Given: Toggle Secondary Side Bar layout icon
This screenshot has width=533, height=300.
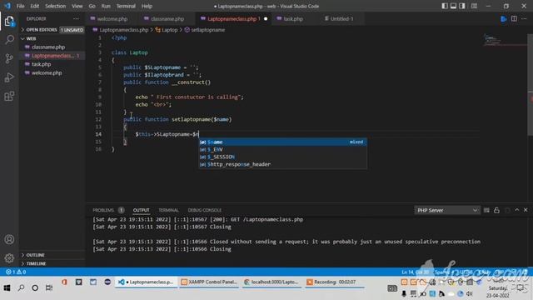Looking at the screenshot, I should 462,6.
